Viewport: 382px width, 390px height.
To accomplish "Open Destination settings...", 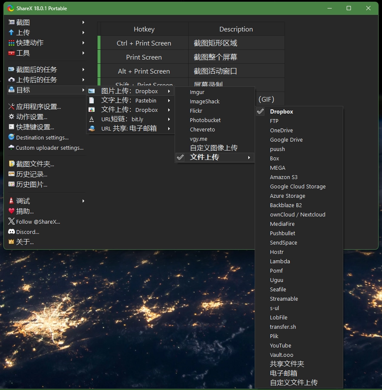I will click(42, 137).
